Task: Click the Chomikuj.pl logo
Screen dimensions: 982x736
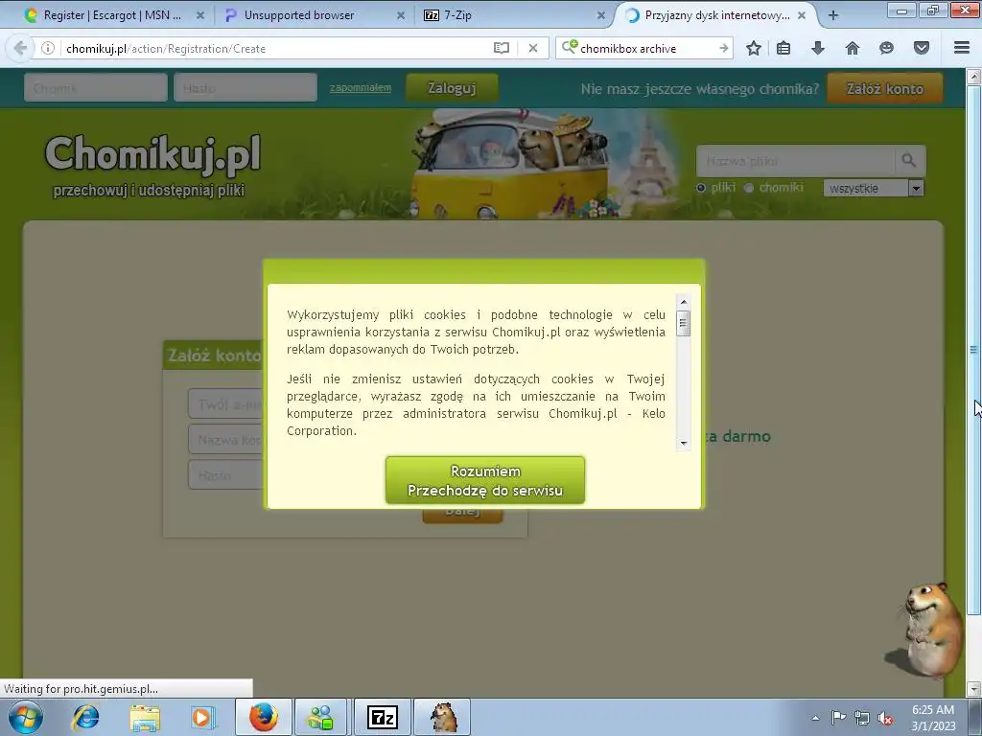Action: [152, 153]
